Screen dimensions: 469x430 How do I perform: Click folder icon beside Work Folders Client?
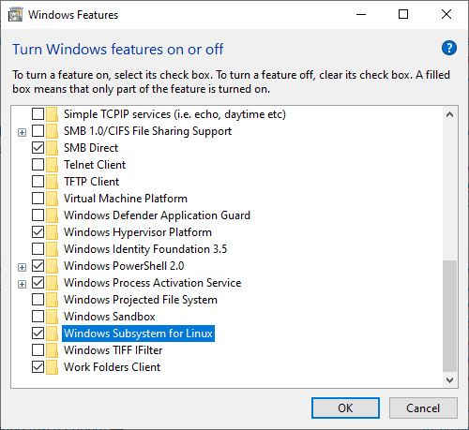click(53, 367)
